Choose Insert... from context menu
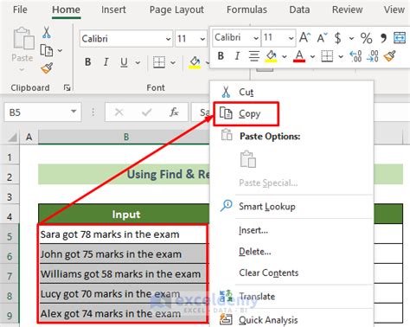Viewport: 410px width, 327px height. click(291, 230)
